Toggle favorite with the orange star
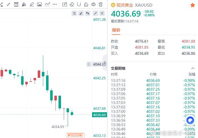198x138 pixels. pos(192,5)
